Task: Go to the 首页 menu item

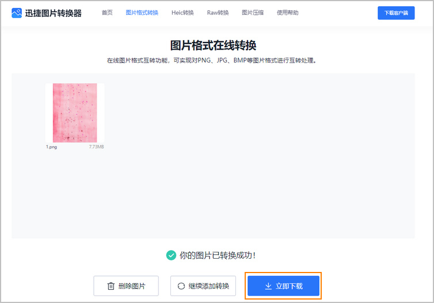Action: 107,13
